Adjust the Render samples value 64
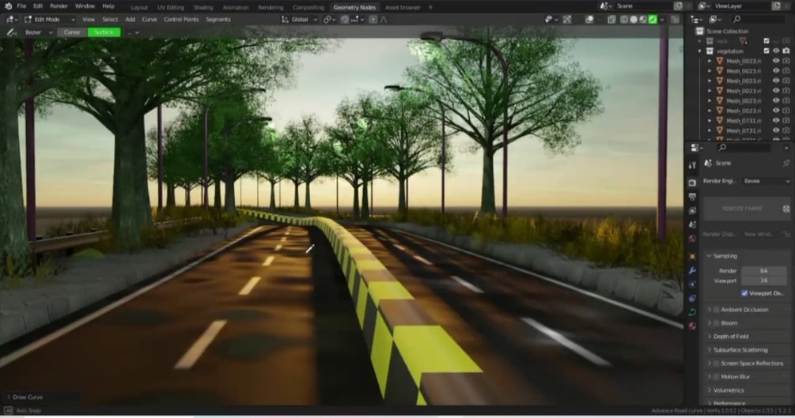 (763, 270)
